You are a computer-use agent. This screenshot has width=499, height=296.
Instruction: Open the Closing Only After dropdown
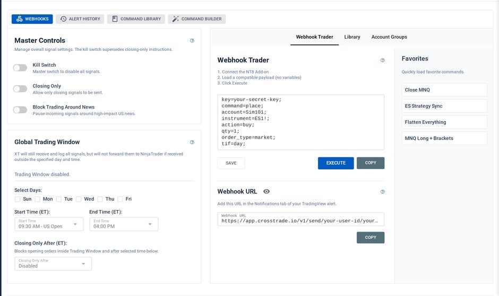[x=53, y=264]
